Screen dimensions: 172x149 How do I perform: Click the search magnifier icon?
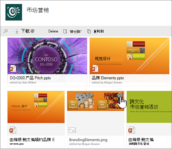[x=6, y=31]
